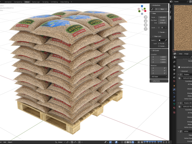Click the viewport pan hand icon
This screenshot has height=144, width=192.
coord(146,21)
